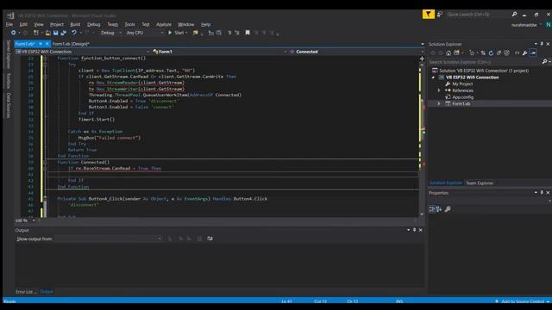
Task: Open the Build menu
Action: [x=75, y=24]
